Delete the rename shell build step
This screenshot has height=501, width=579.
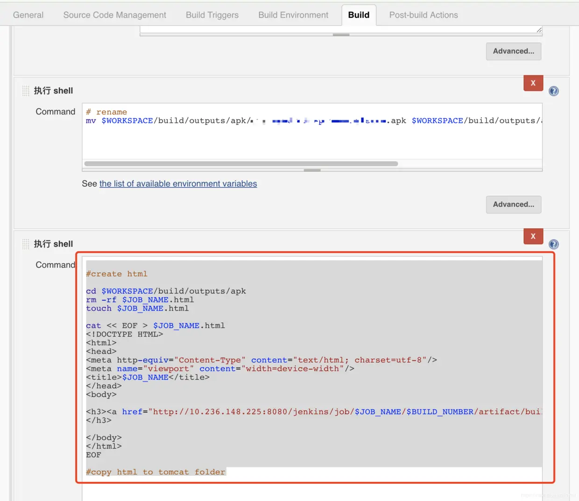tap(533, 83)
